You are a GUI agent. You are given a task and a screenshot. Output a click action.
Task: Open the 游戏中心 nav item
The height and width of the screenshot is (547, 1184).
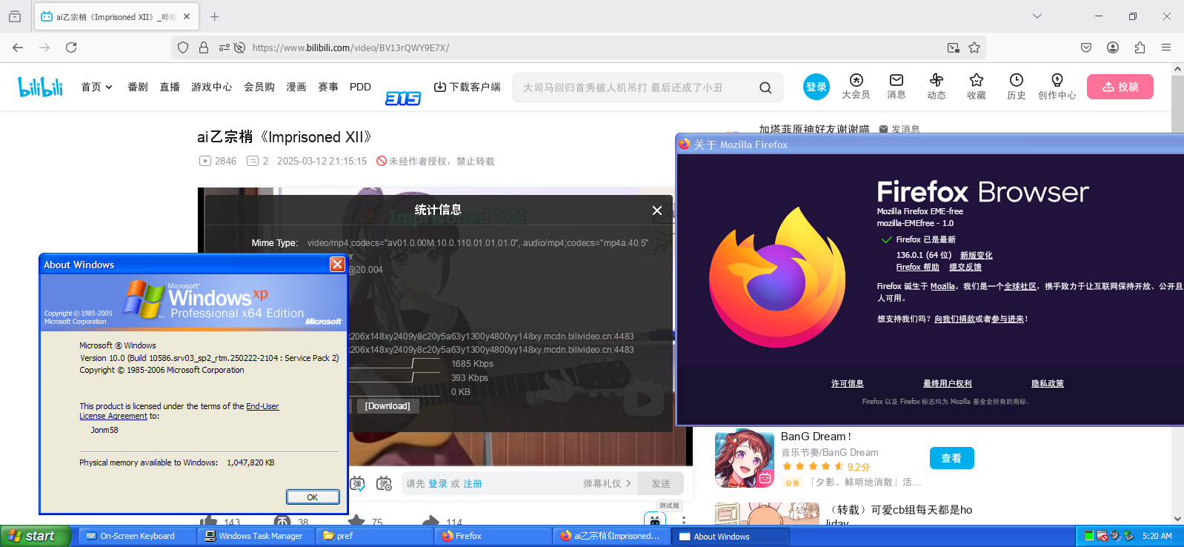click(212, 87)
